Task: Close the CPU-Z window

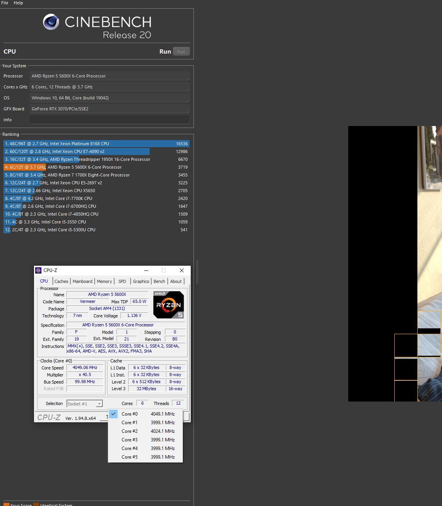Action: point(182,270)
